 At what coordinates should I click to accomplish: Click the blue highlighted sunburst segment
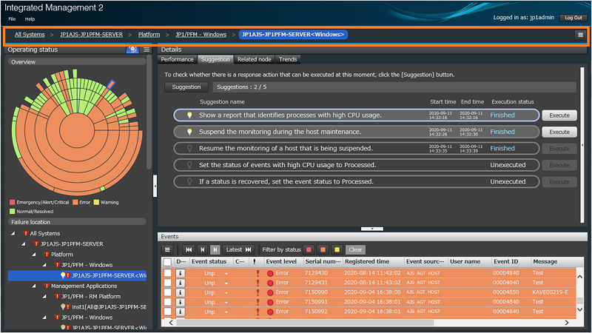(x=110, y=84)
